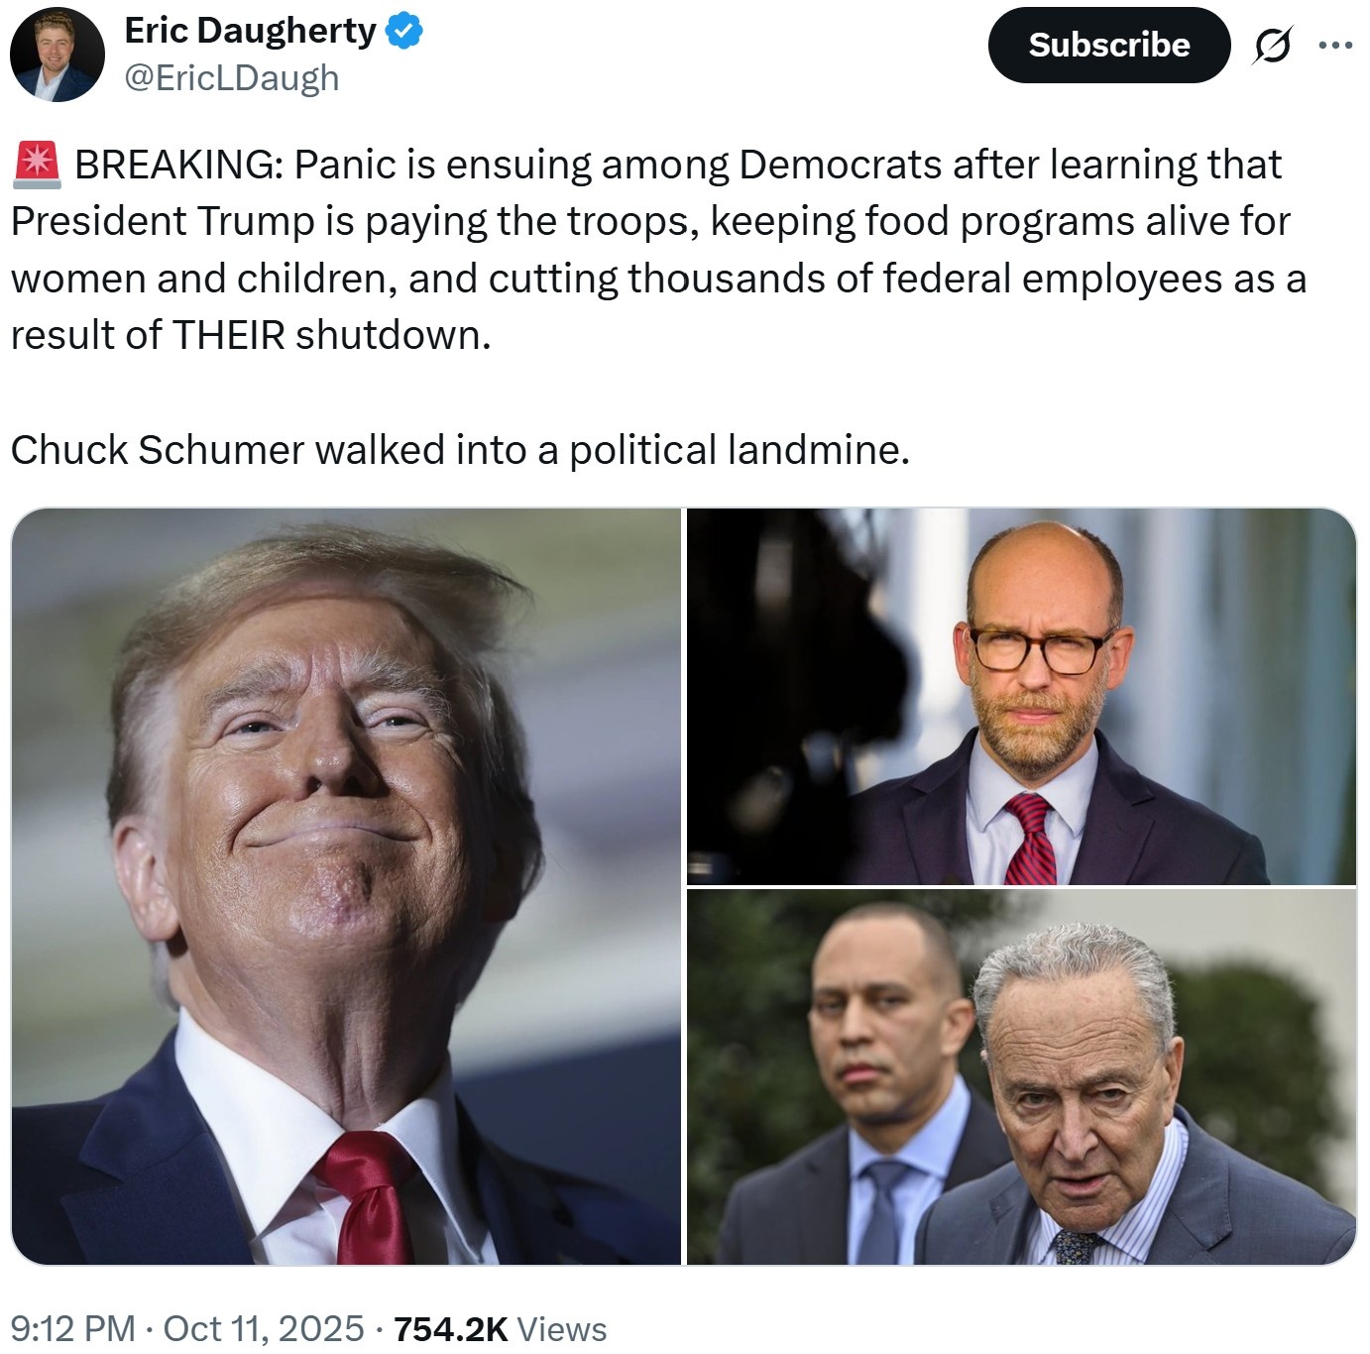Click the 'Views' label beside count
The height and width of the screenshot is (1354, 1370).
[562, 1329]
